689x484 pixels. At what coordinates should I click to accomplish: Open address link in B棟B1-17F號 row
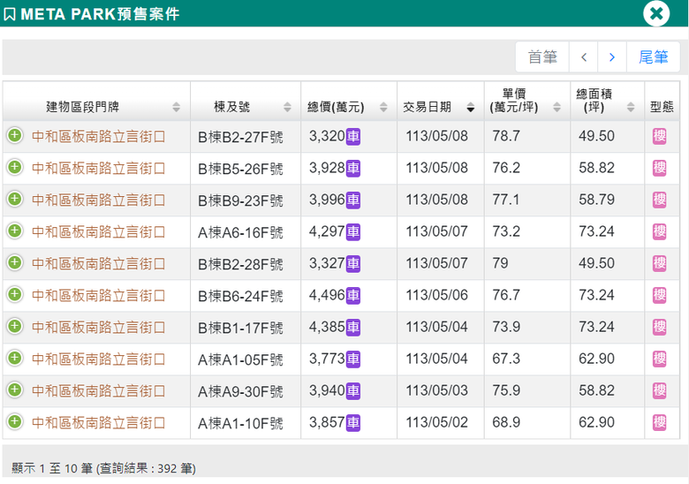pos(98,328)
